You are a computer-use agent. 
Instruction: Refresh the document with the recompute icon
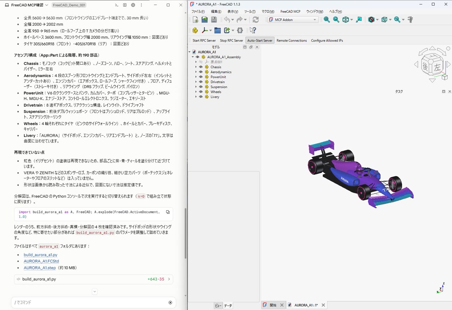point(256,20)
